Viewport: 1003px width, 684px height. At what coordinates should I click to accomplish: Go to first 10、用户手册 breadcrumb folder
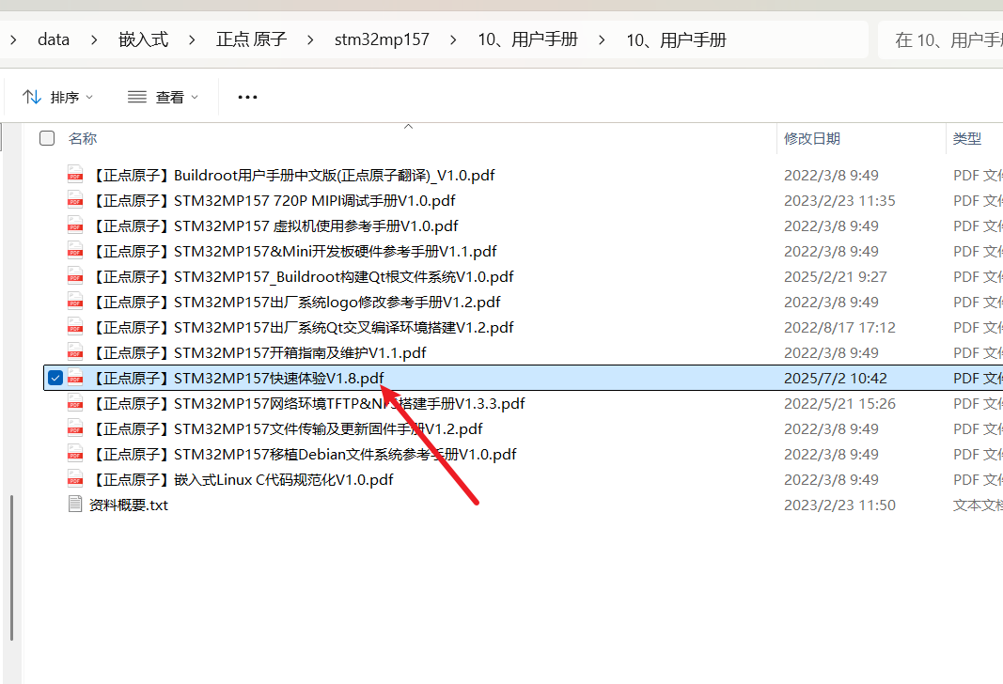pyautogui.click(x=527, y=39)
